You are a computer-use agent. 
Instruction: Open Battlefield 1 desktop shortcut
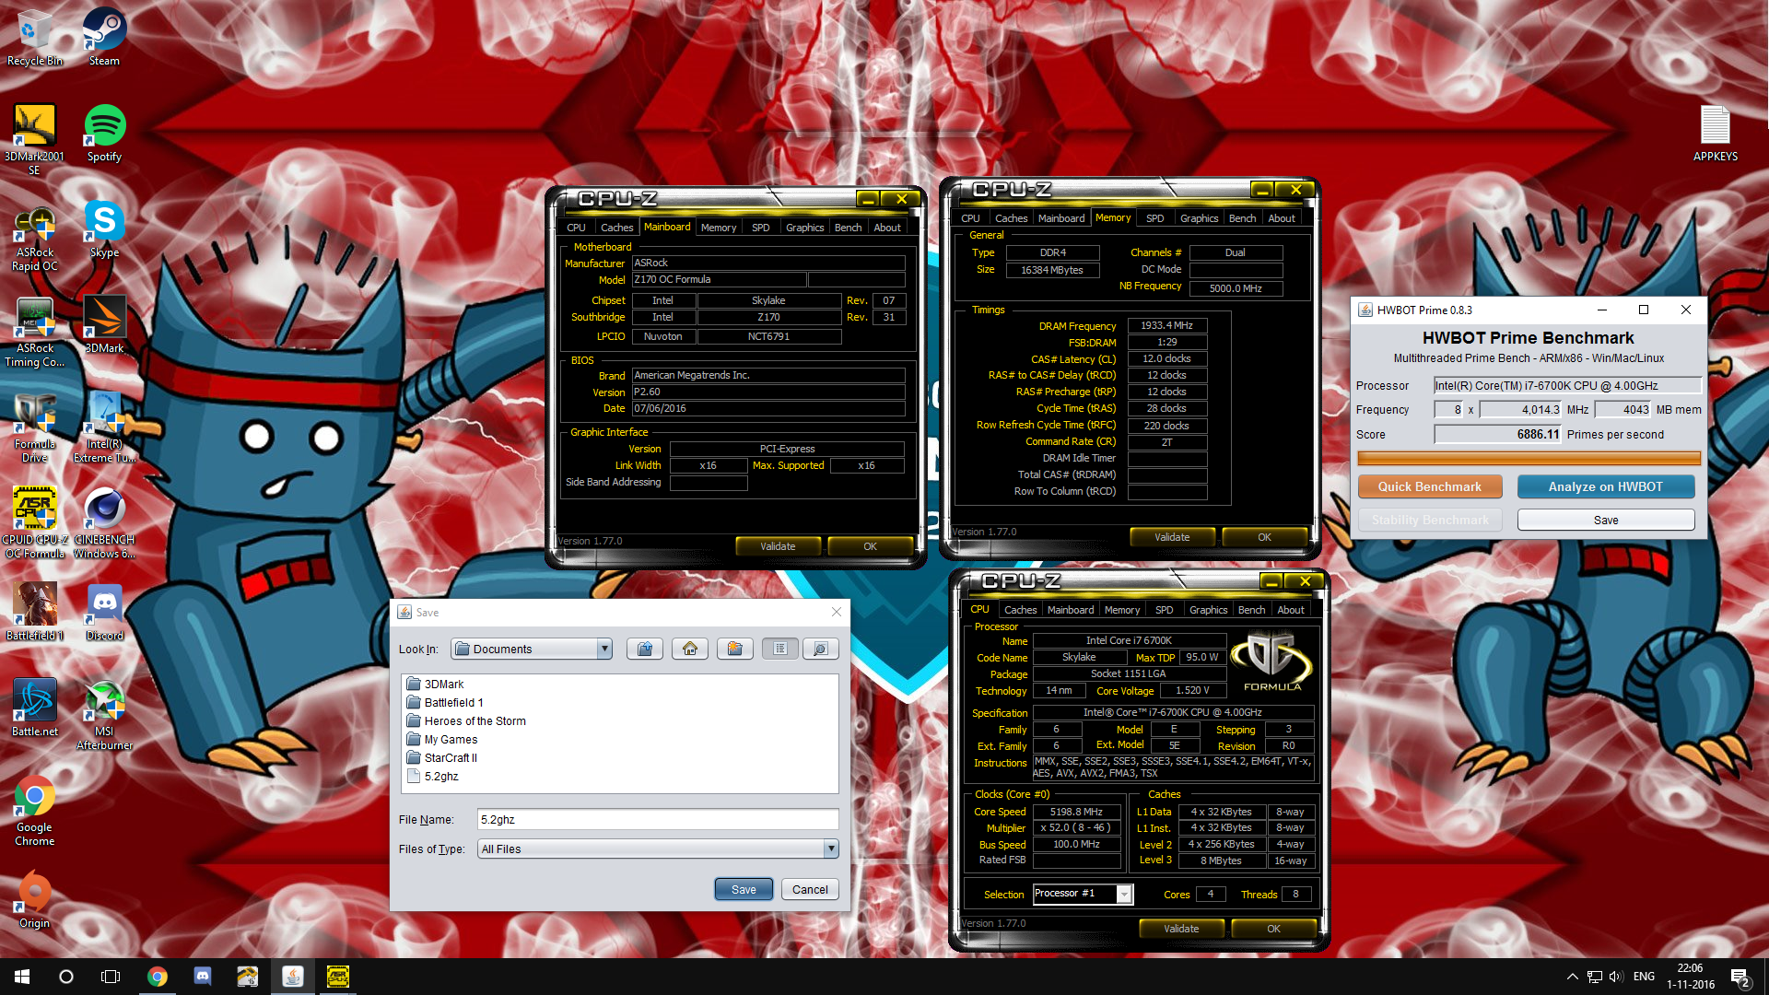(34, 612)
